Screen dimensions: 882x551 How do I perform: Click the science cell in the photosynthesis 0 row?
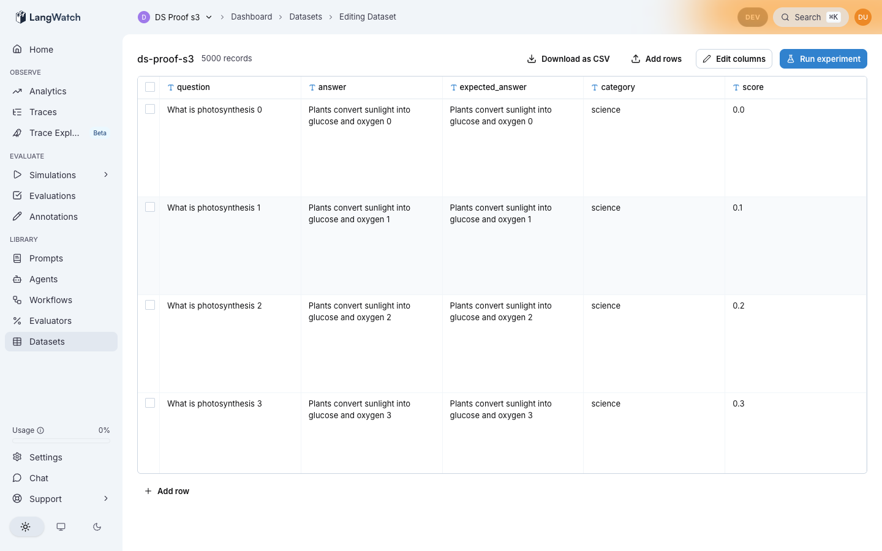pos(654,148)
